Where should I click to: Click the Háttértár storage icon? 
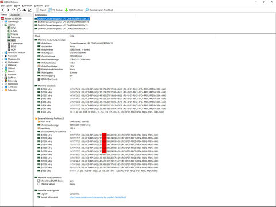(6, 65)
